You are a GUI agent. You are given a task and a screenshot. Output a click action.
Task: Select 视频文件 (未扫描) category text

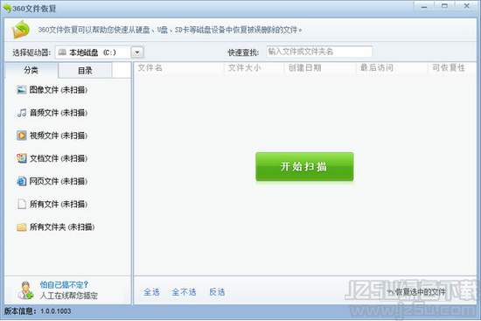[59, 136]
